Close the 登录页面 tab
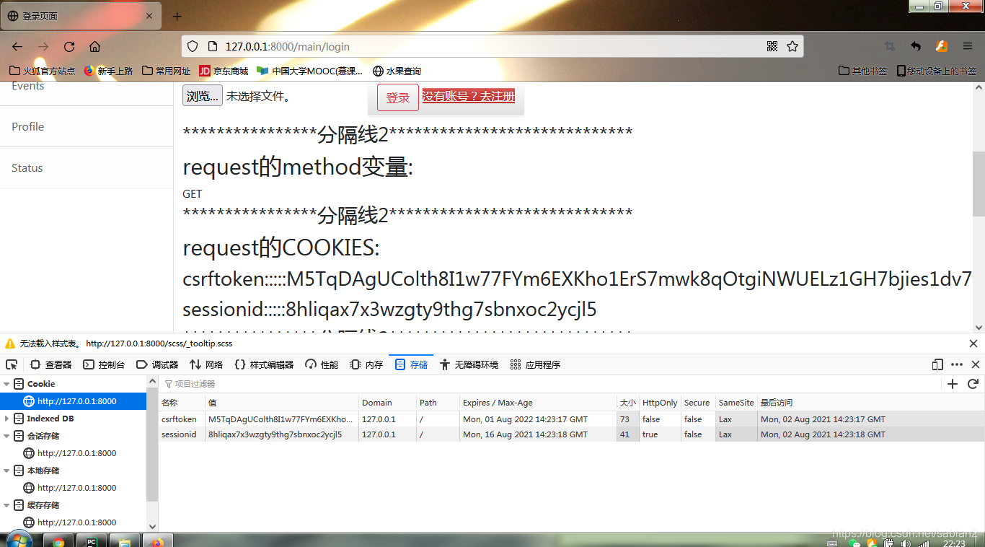Viewport: 985px width, 547px height. tap(149, 16)
